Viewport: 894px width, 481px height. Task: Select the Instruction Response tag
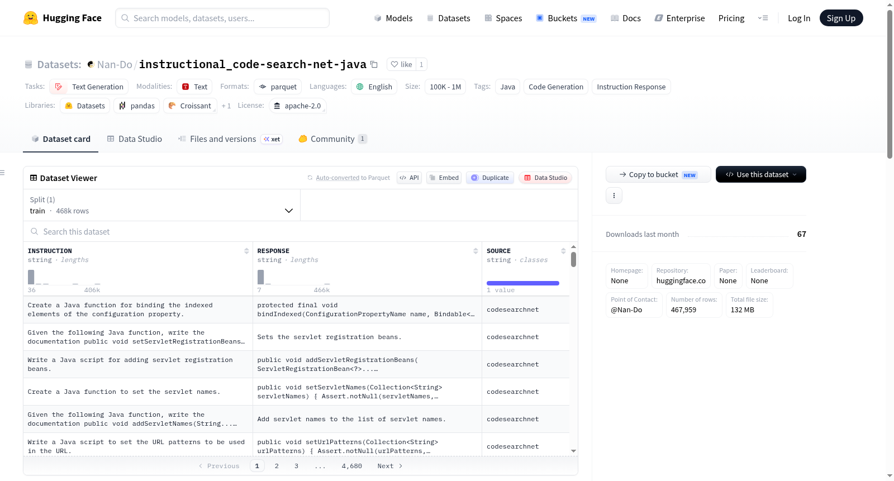click(x=631, y=87)
